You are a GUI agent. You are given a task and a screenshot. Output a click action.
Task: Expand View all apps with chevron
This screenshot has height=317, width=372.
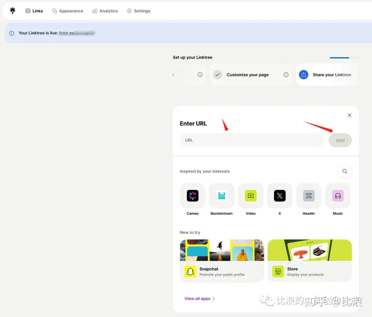[x=199, y=299]
